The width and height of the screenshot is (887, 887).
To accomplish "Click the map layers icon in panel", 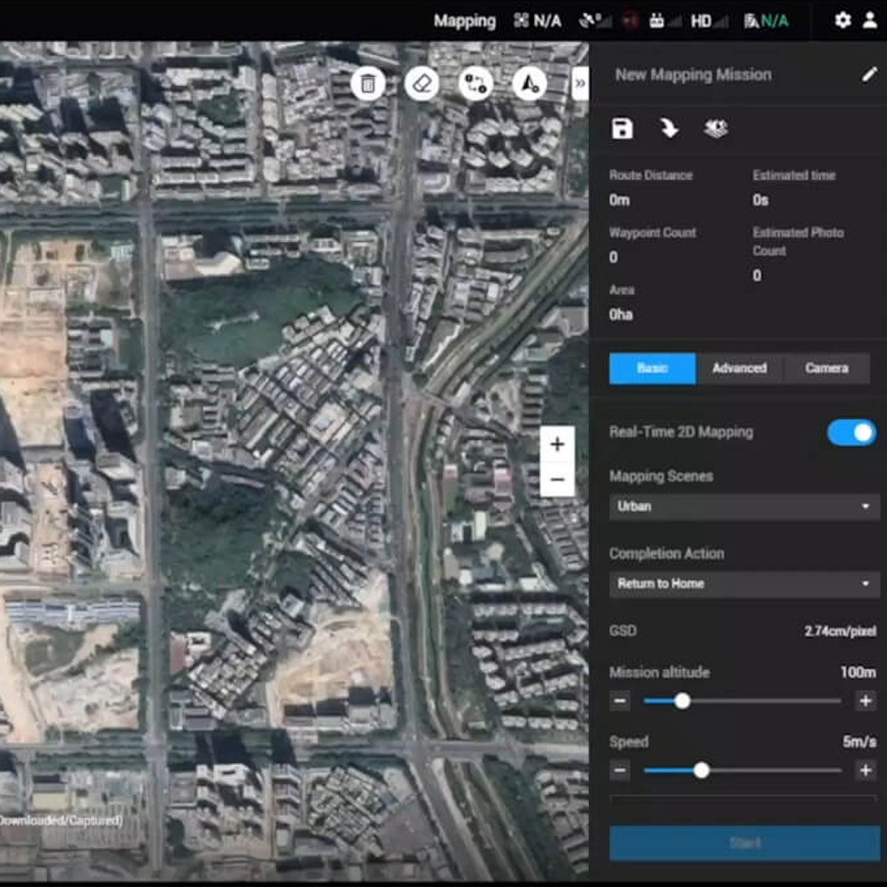I will [716, 129].
